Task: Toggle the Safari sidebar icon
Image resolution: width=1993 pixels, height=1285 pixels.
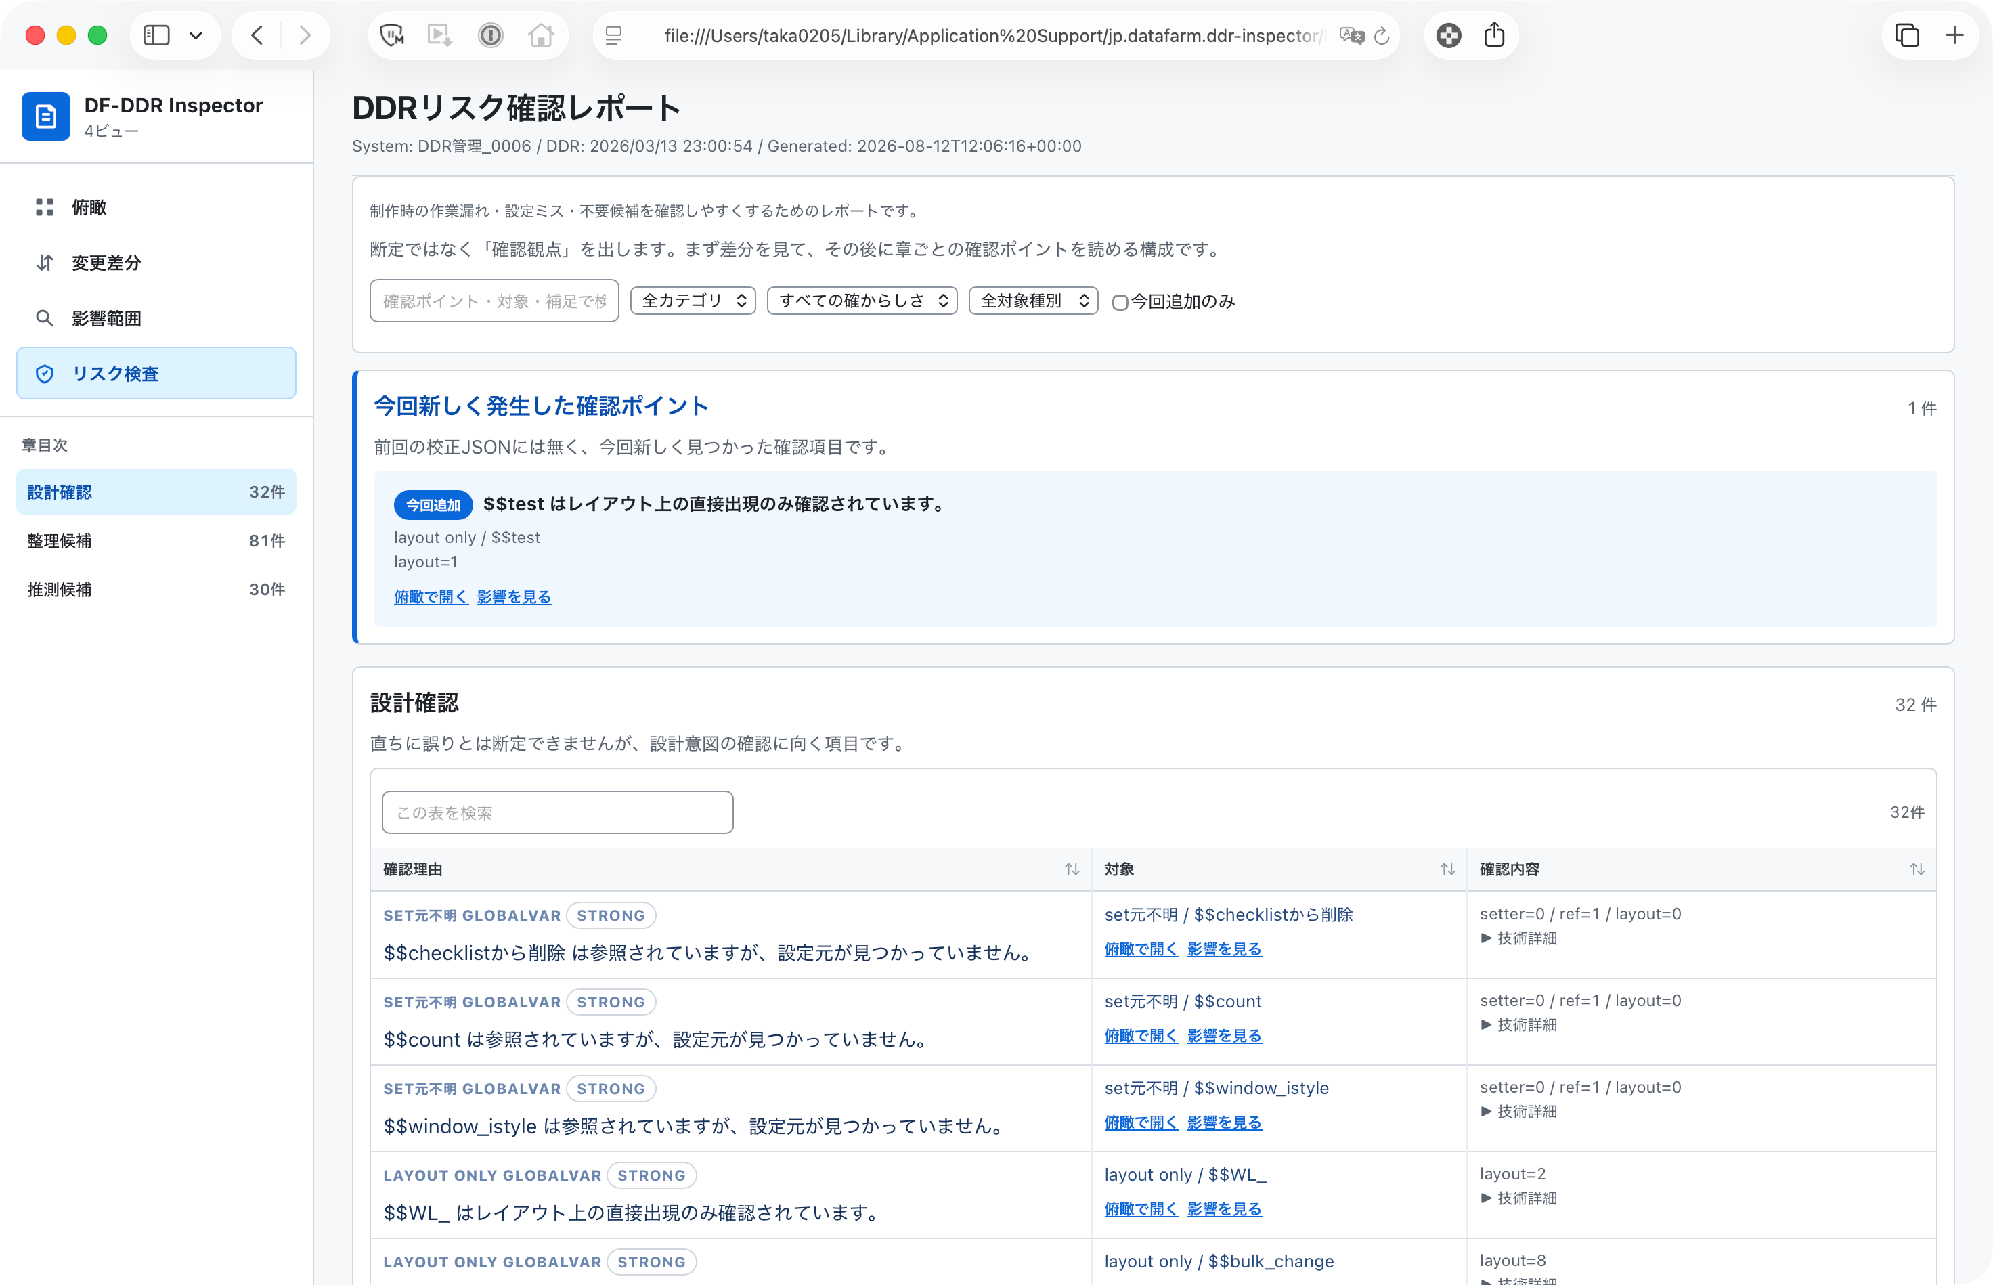Action: click(x=157, y=35)
